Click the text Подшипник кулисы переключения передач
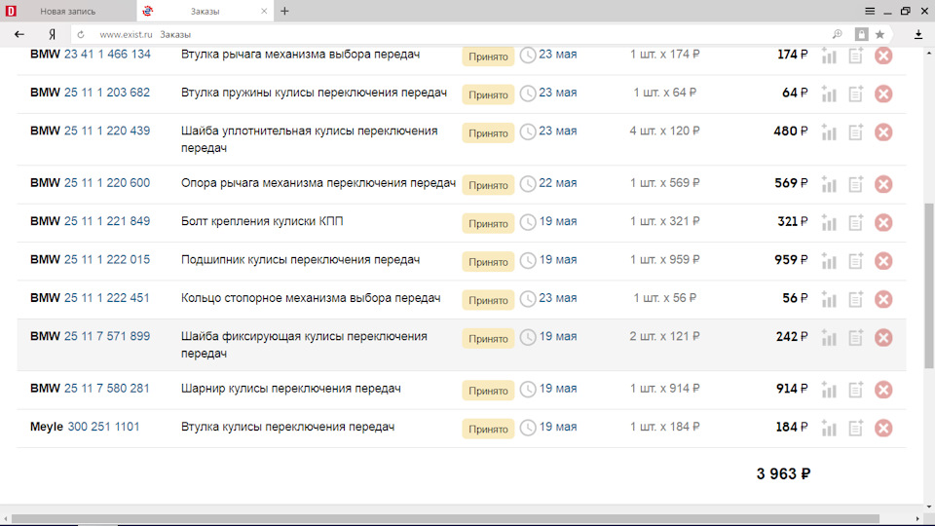Viewport: 935px width, 526px height. click(x=301, y=259)
